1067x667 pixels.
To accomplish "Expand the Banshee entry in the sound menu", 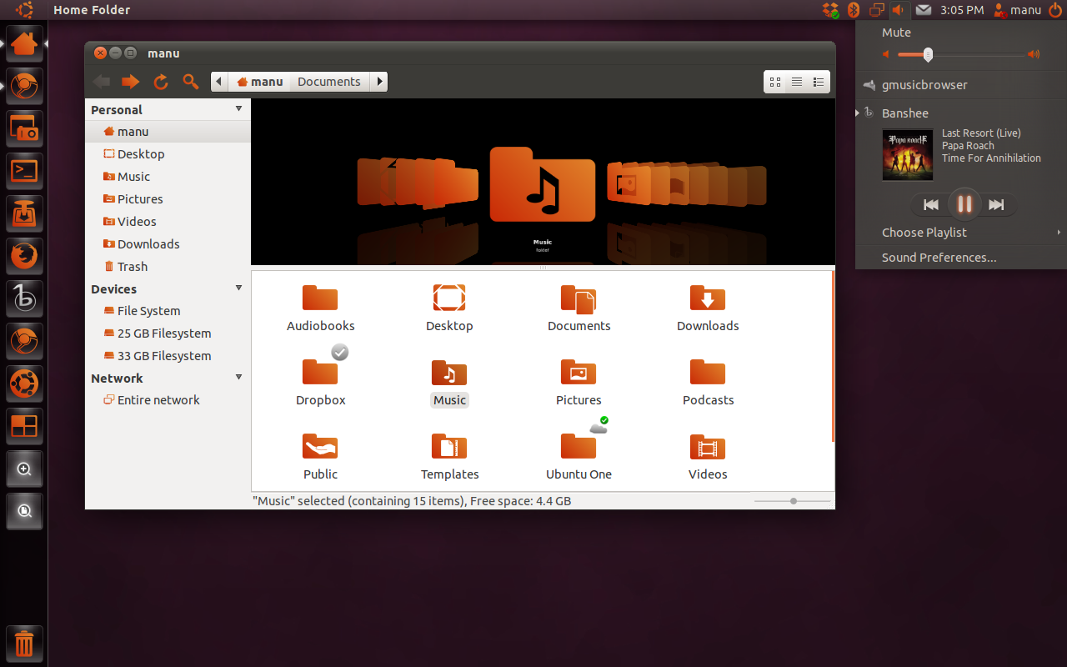I will [856, 113].
